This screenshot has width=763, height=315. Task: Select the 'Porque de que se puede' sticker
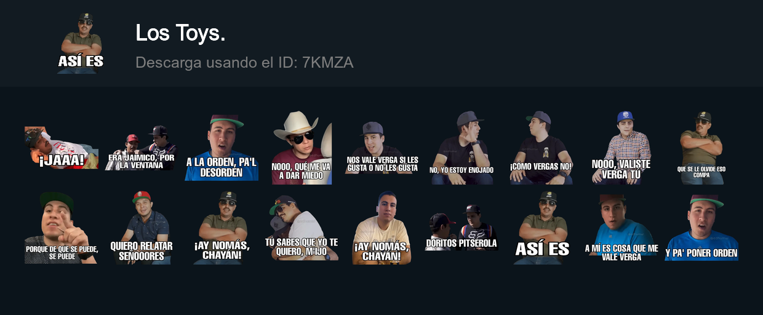(62, 228)
